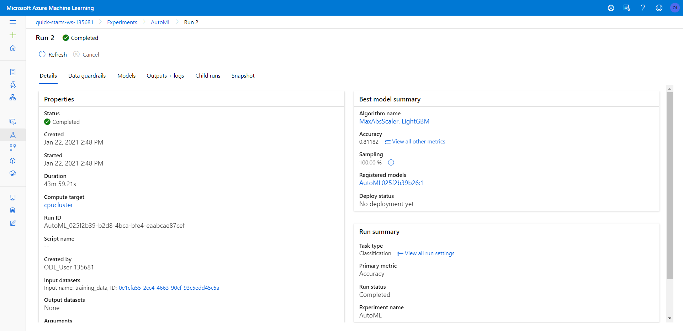The width and height of the screenshot is (683, 331).
Task: Click Microsoft Azure Machine Learning title
Action: click(50, 8)
